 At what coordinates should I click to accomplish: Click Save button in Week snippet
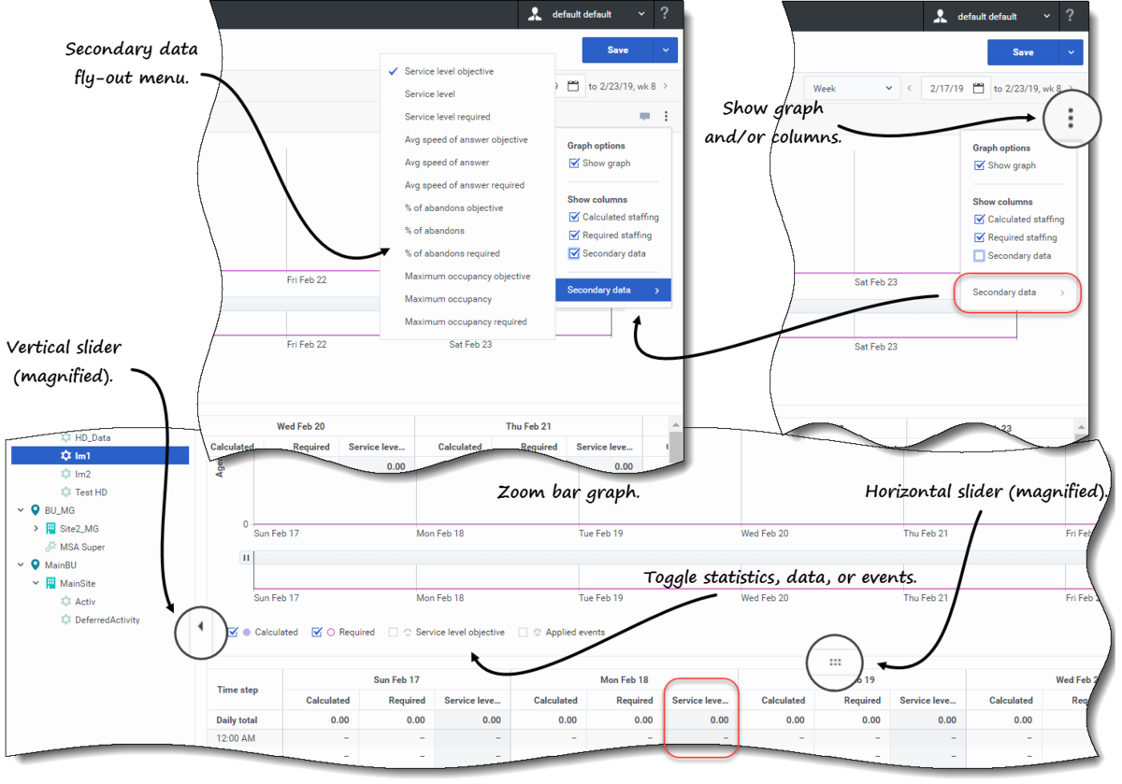coord(1023,52)
